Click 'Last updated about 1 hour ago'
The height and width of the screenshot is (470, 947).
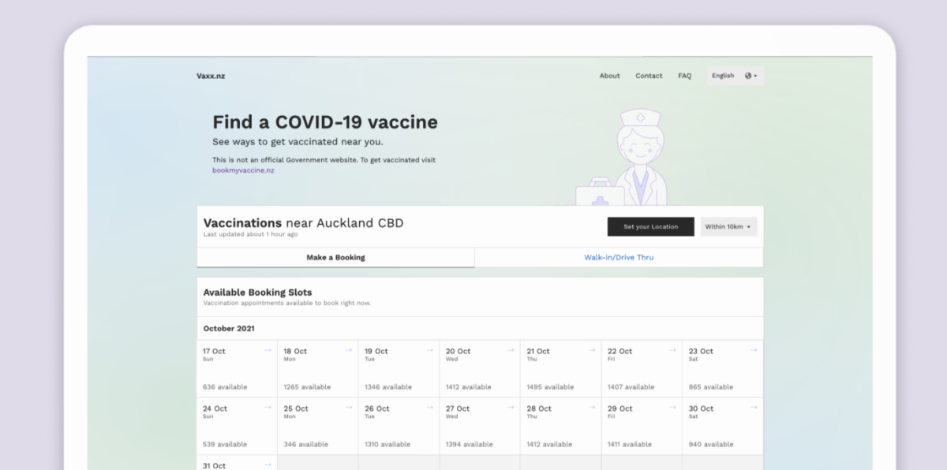(x=250, y=234)
